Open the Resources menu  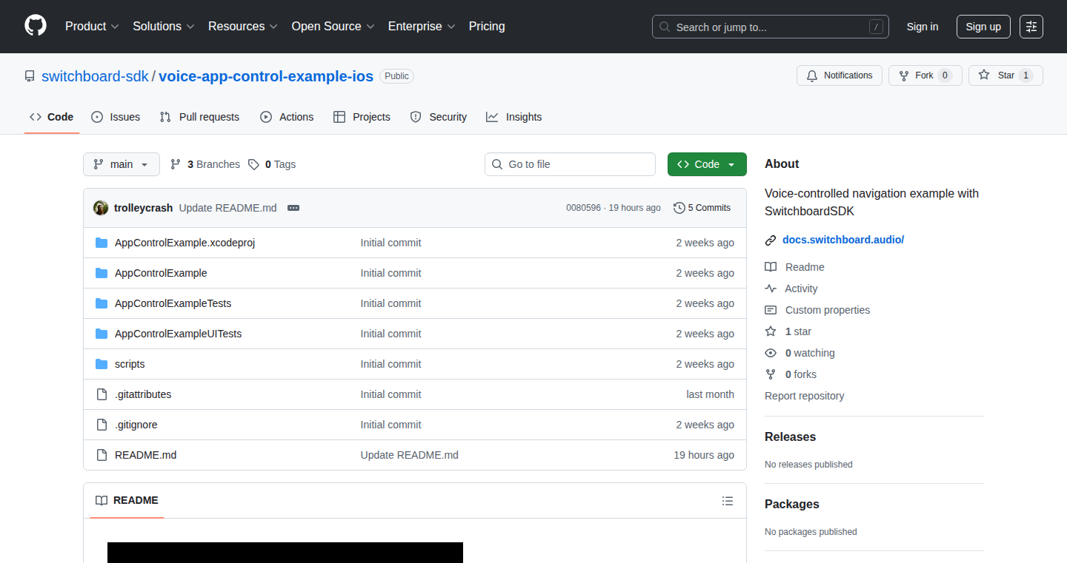pyautogui.click(x=243, y=27)
